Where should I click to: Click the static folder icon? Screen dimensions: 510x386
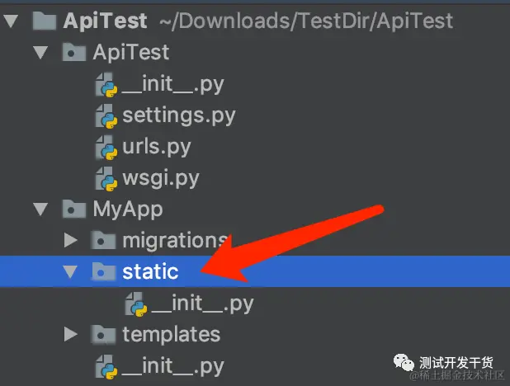pos(103,271)
